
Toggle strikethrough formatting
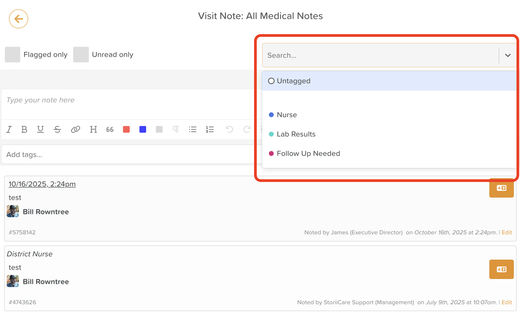pyautogui.click(x=57, y=130)
